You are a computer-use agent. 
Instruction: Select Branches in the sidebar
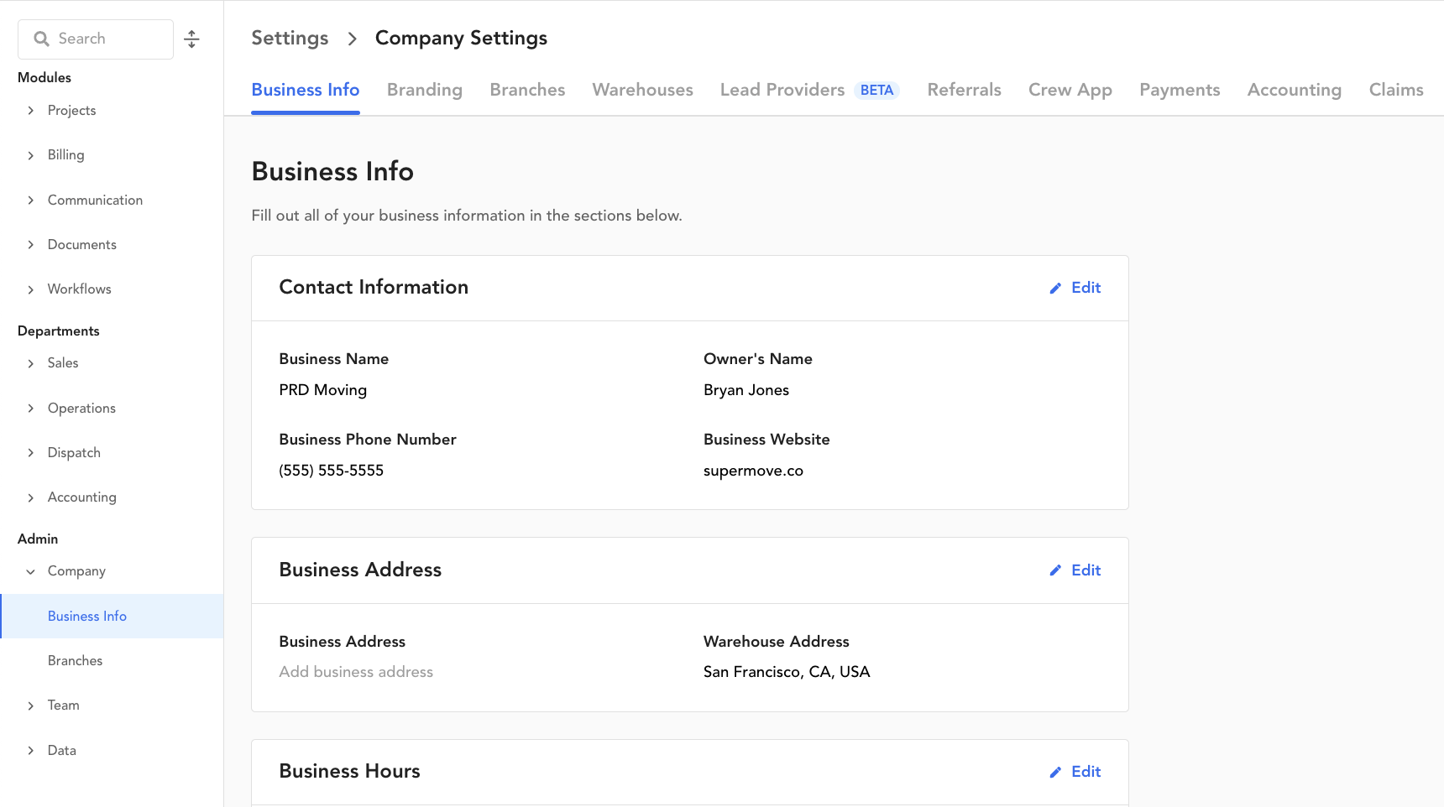(x=75, y=661)
